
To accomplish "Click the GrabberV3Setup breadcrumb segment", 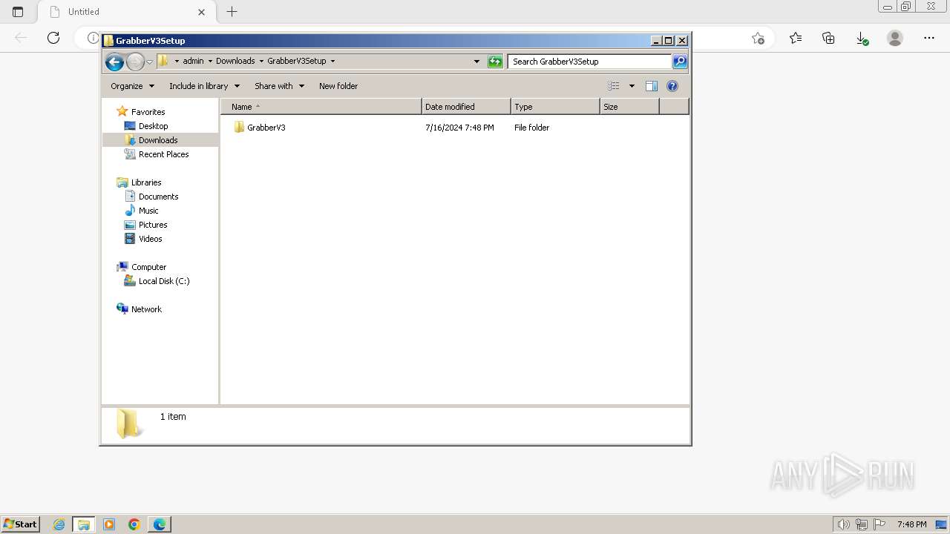I will click(x=297, y=61).
